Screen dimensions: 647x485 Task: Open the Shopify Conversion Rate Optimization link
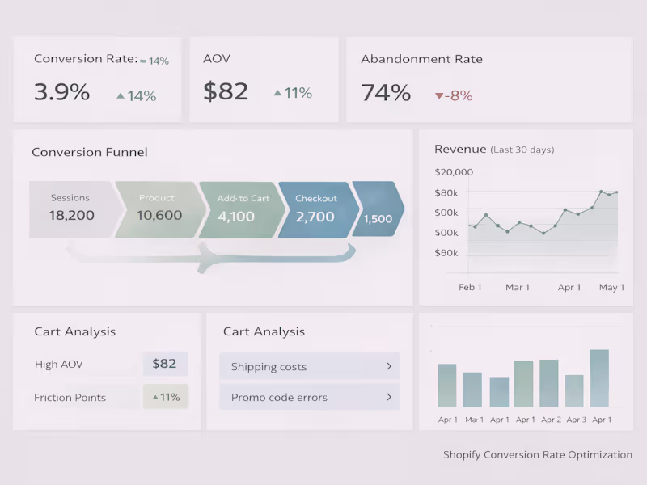[537, 454]
